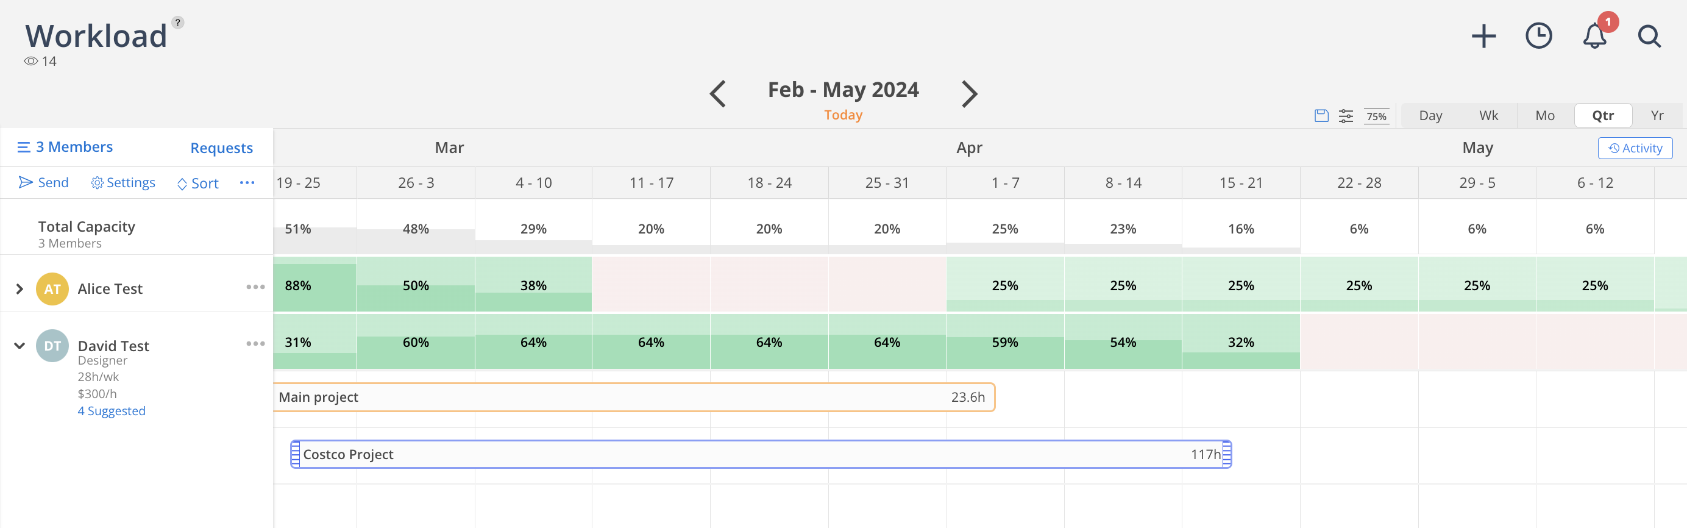Open the filter sliders icon

pyautogui.click(x=1346, y=115)
